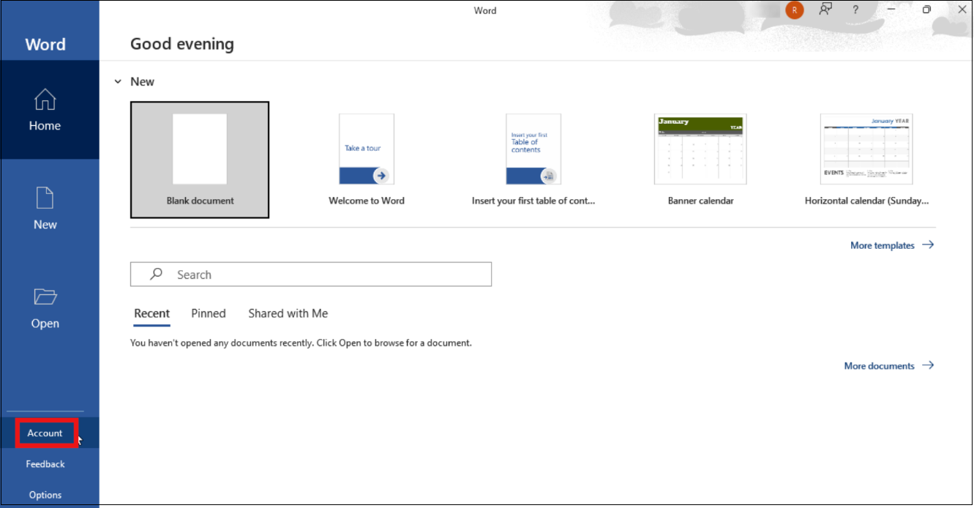Open the Help question mark icon
Screen dimensions: 974x508
(x=855, y=10)
